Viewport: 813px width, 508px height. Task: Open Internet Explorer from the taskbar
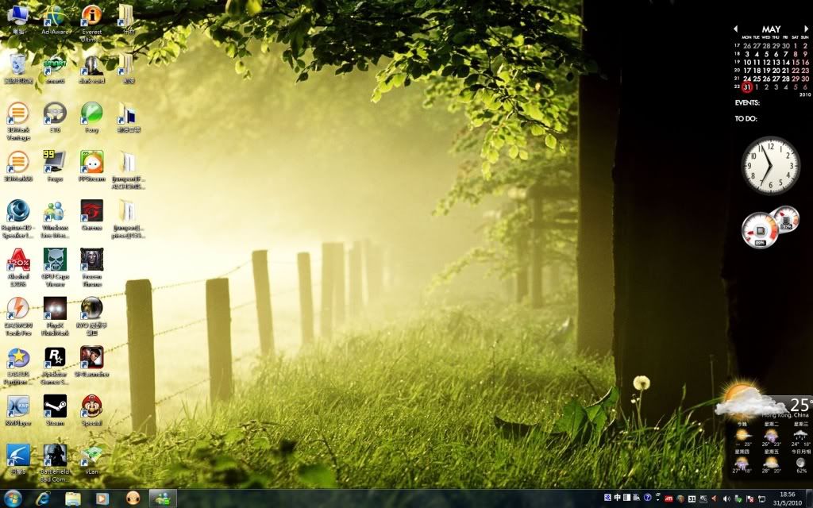pyautogui.click(x=44, y=498)
